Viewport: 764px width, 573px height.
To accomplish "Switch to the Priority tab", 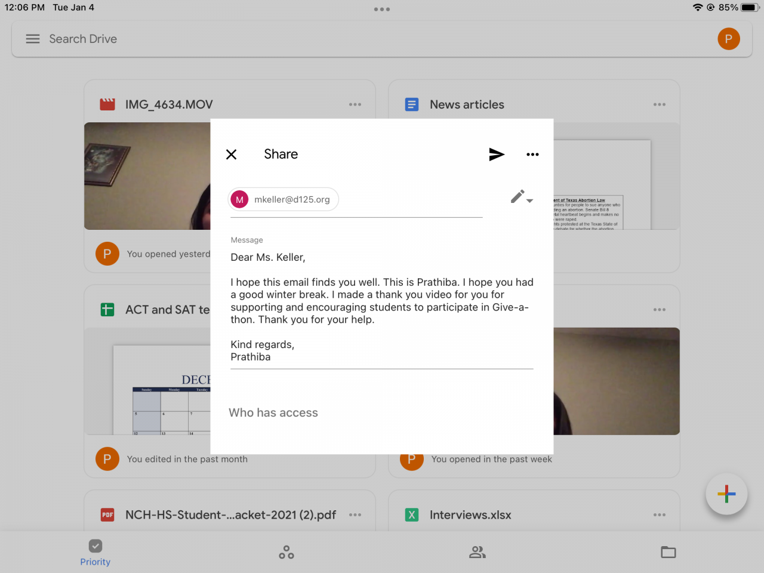I will (x=95, y=553).
